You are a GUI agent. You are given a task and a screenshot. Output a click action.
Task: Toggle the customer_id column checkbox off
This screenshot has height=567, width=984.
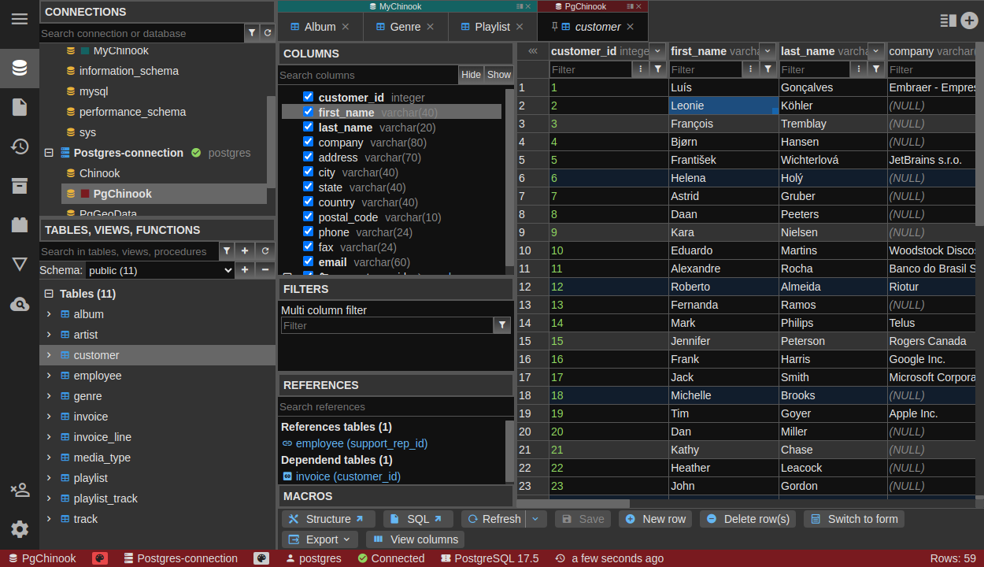[308, 97]
